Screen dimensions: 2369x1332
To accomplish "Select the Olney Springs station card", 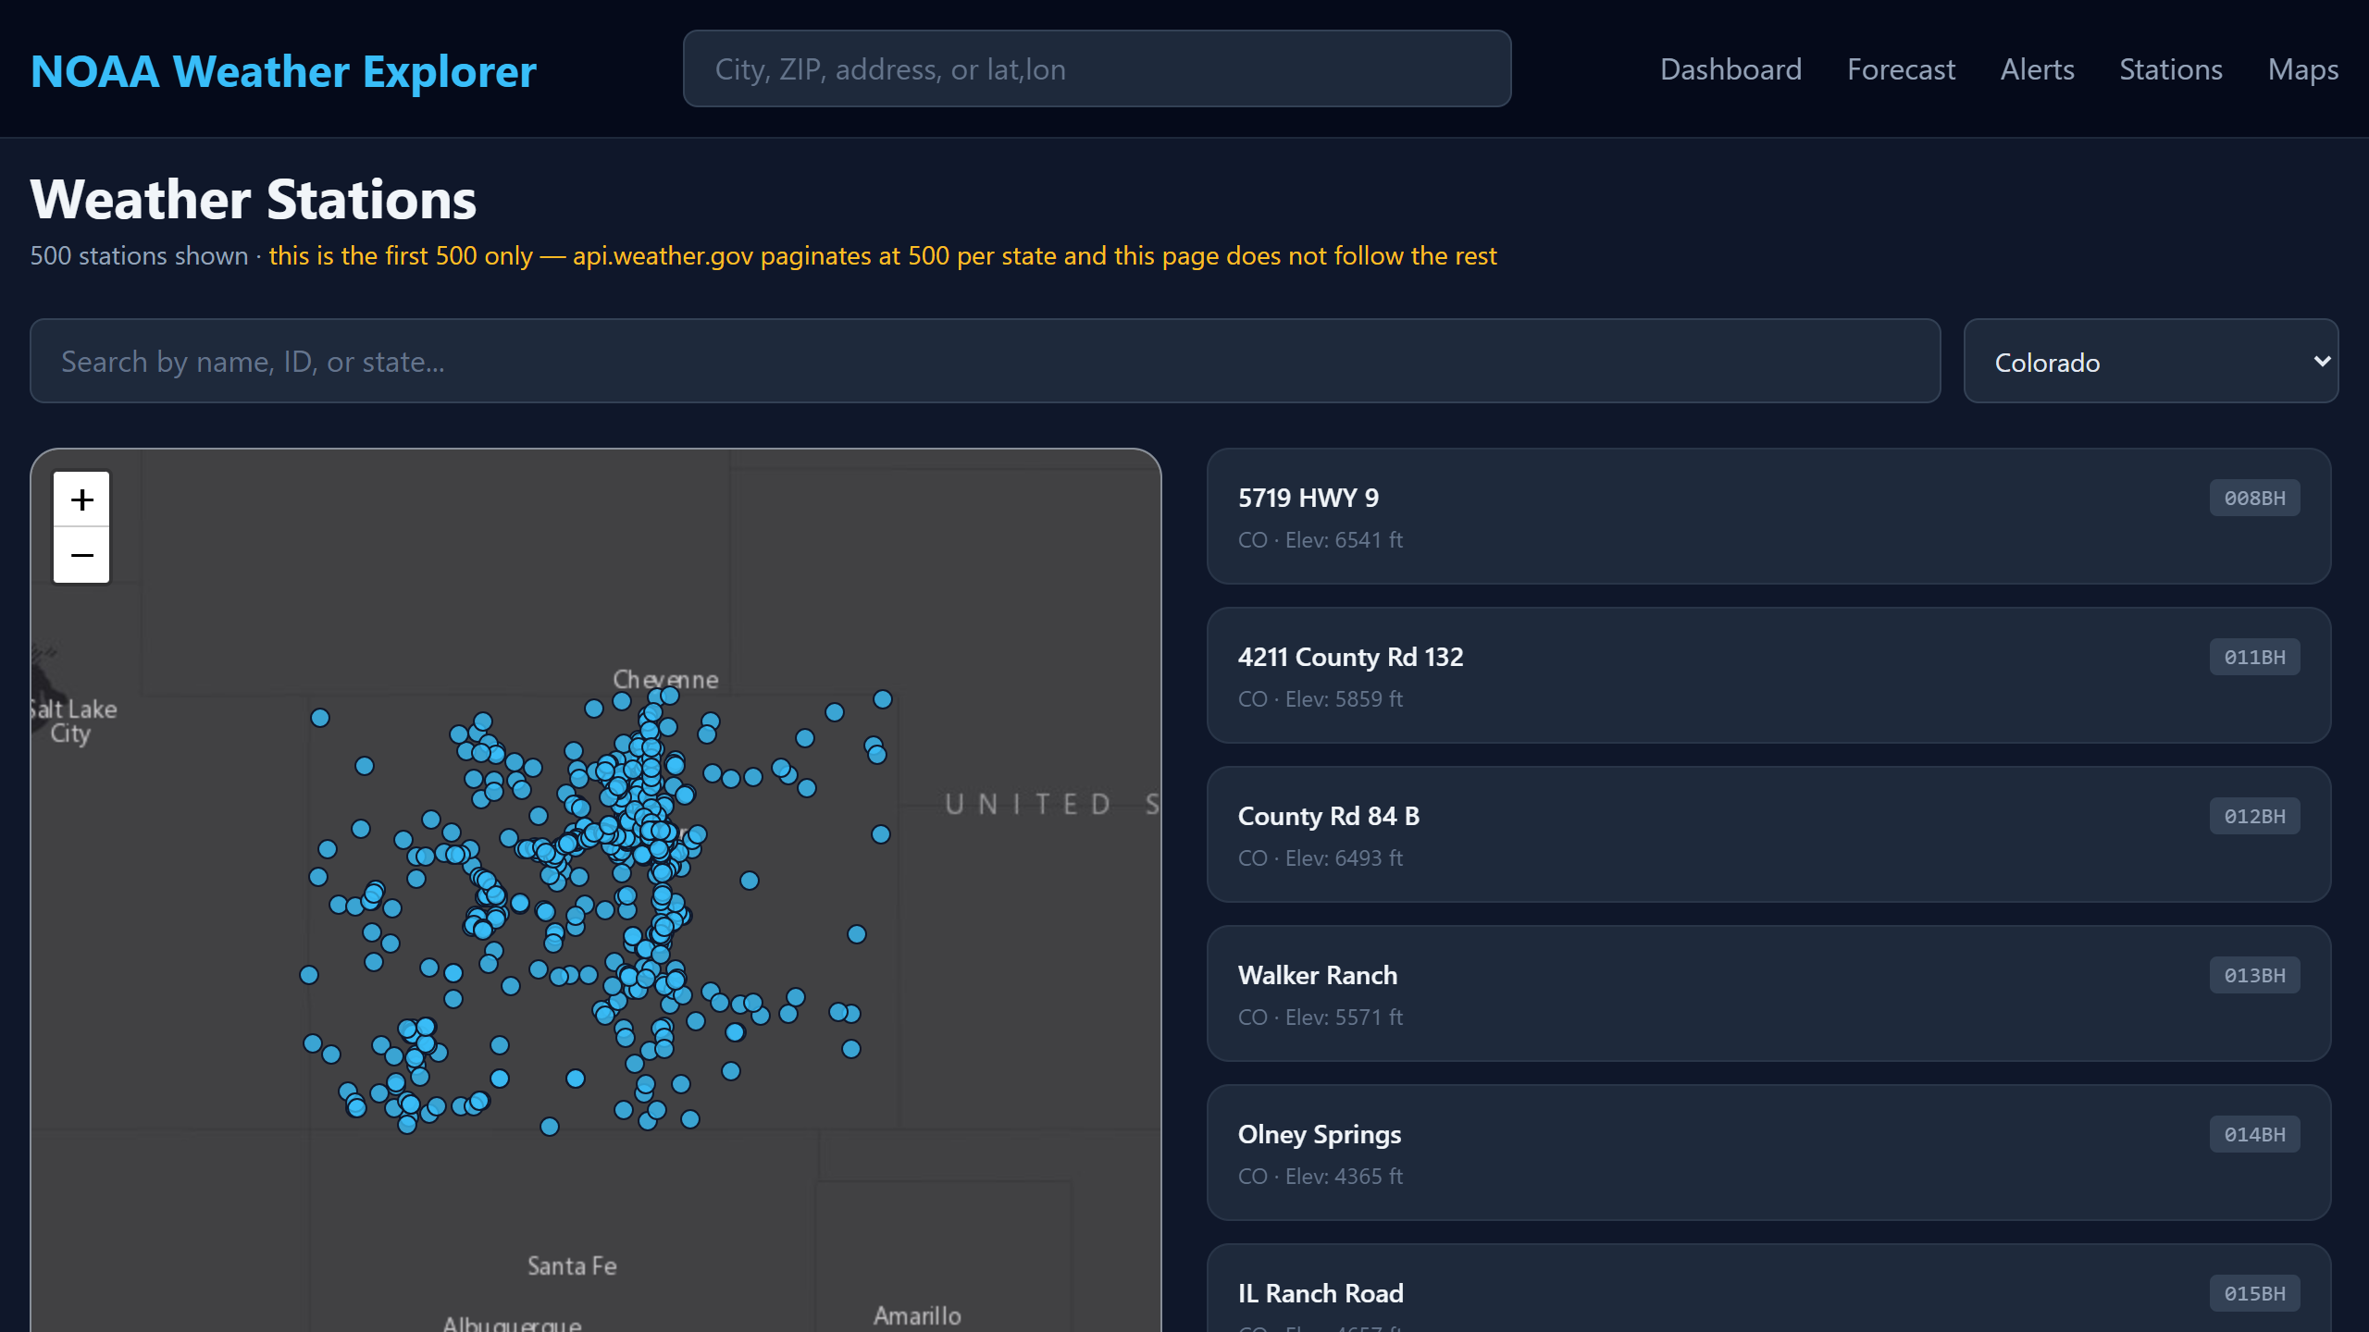I will pos(1768,1153).
